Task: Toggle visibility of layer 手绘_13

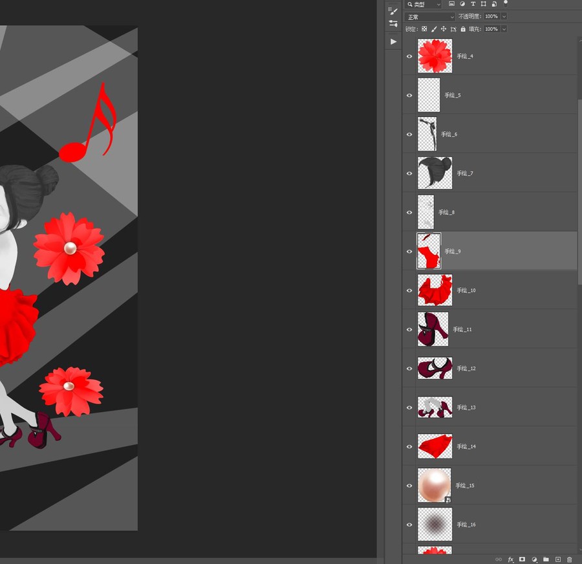Action: [409, 407]
